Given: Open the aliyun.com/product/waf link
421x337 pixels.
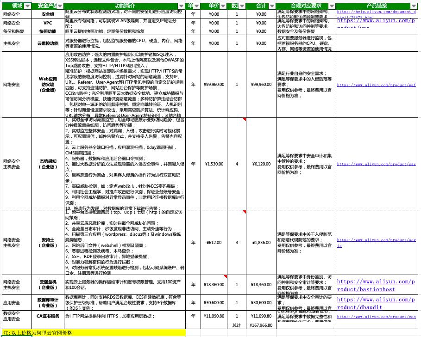Looking at the screenshot, I should point(376,85).
